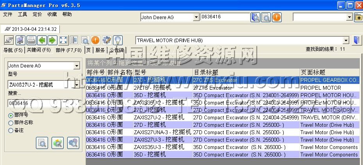Image resolution: width=363 pixels, height=165 pixels.
Task: Click the add-to-favorites folder icon
Action: [358, 17]
